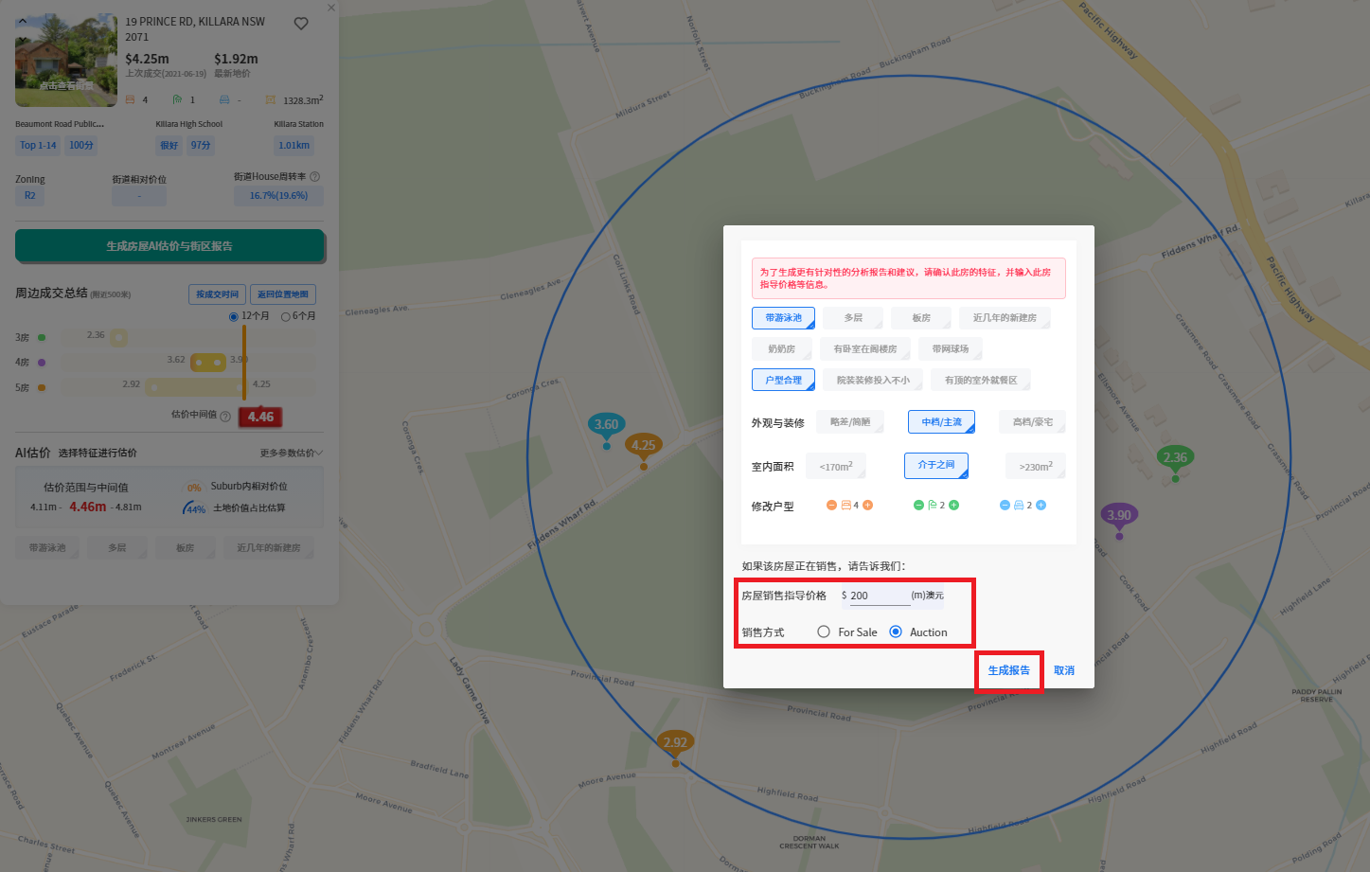Click the orange 5房 legend dot

tap(42, 387)
